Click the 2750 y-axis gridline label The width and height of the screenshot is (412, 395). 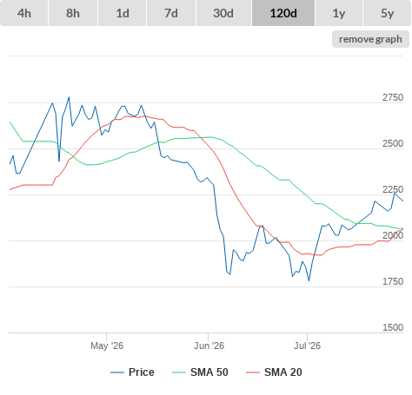point(393,97)
